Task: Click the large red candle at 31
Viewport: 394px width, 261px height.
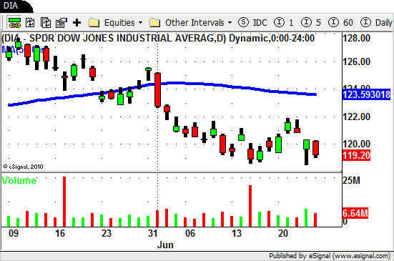Action: pos(157,90)
